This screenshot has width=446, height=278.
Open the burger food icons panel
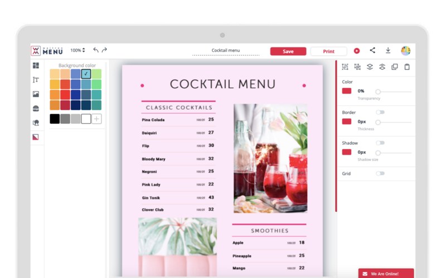click(36, 108)
